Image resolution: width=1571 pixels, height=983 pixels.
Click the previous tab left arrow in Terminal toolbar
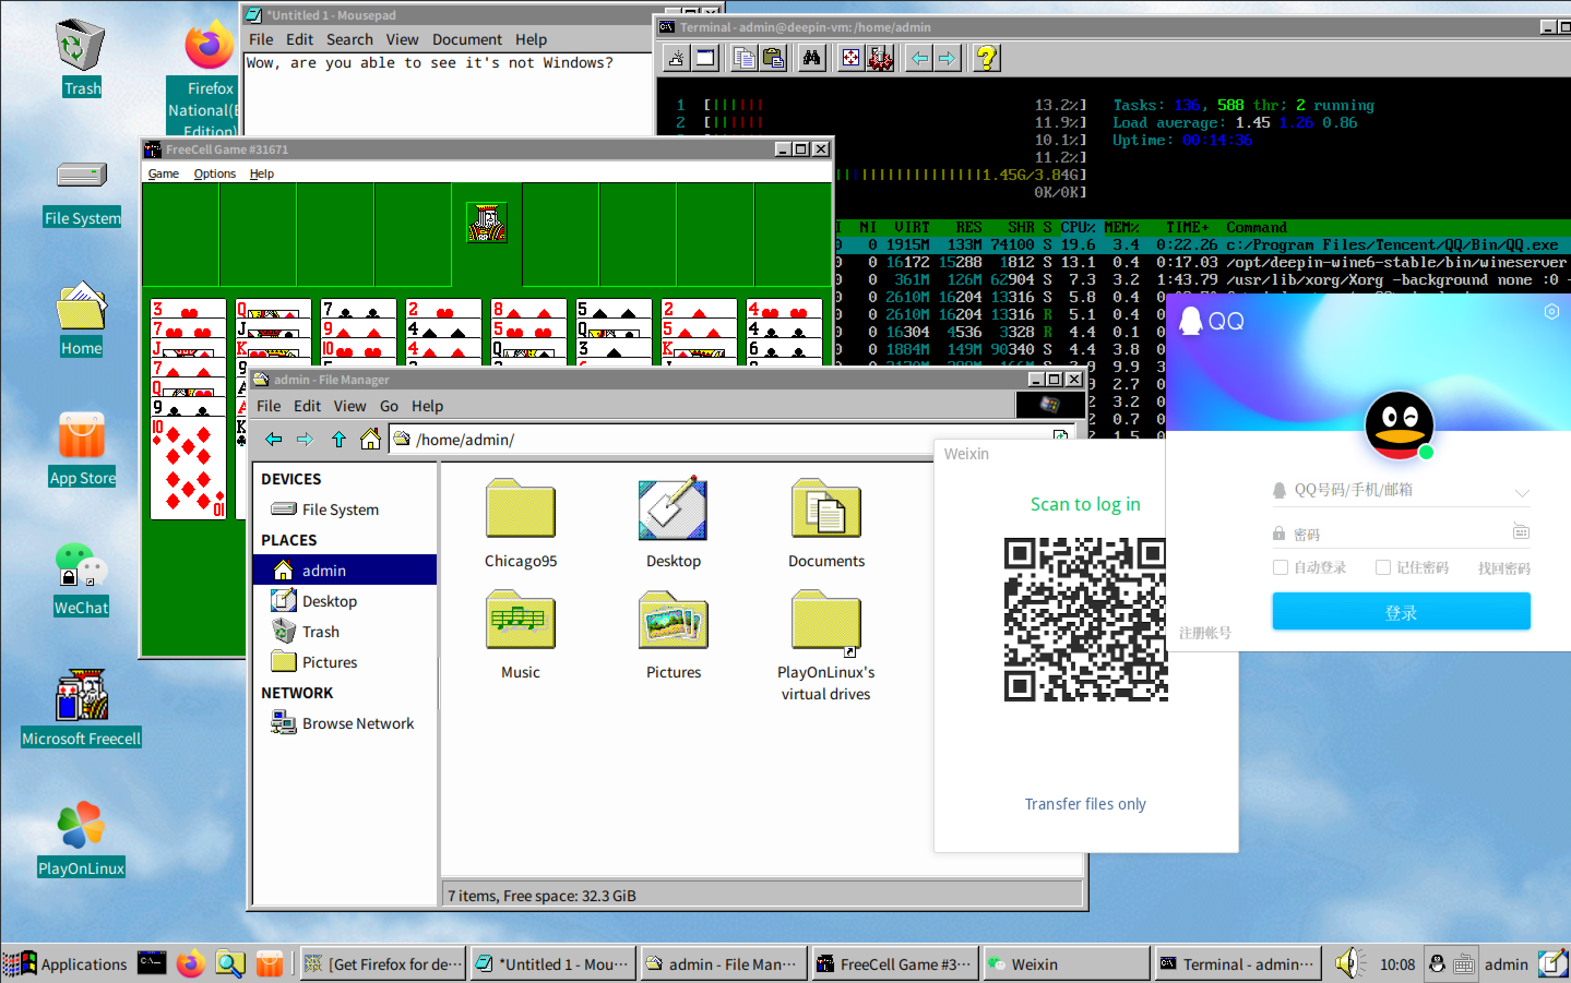coord(919,58)
